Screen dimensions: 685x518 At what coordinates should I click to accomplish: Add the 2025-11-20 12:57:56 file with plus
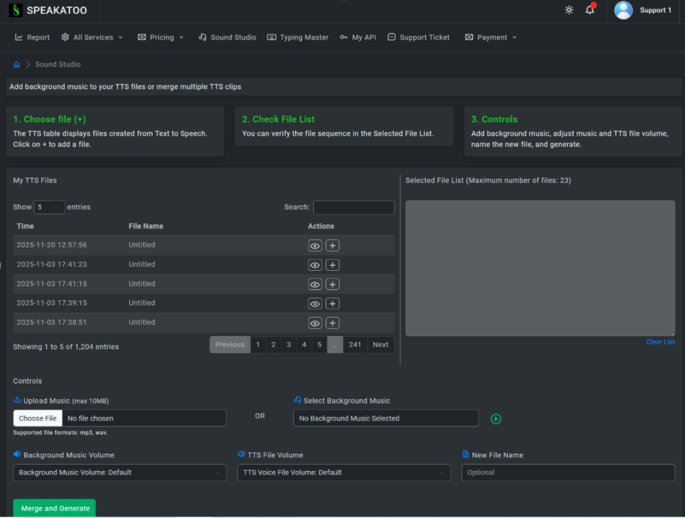coord(332,246)
